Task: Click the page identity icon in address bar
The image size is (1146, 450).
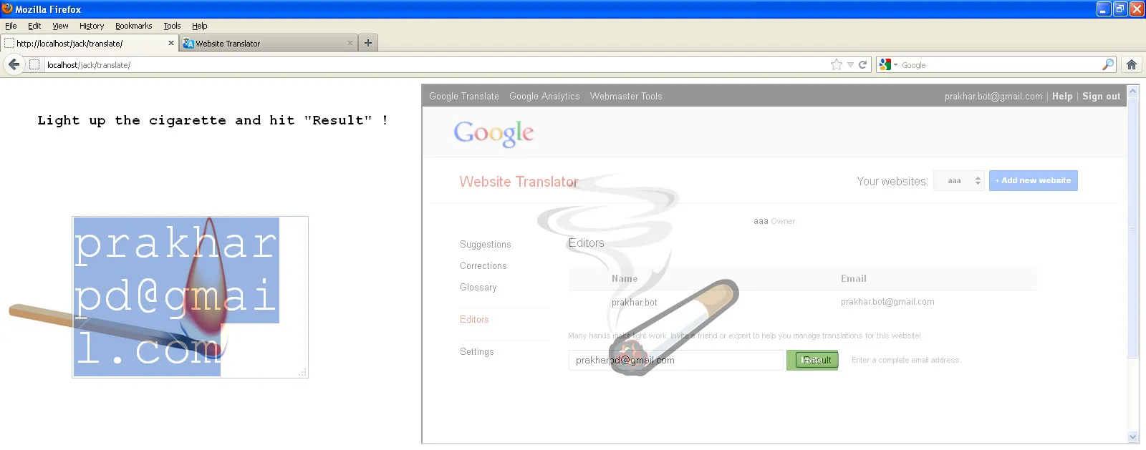Action: coord(34,64)
